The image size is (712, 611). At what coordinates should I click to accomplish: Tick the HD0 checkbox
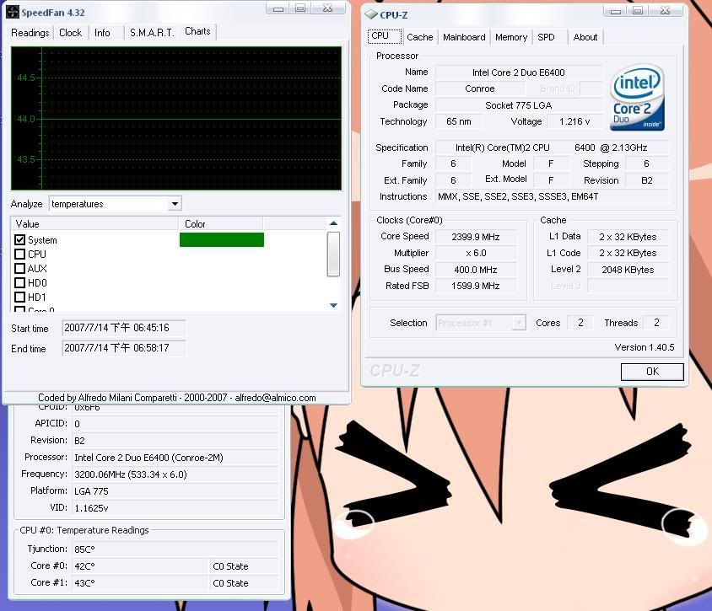19,282
